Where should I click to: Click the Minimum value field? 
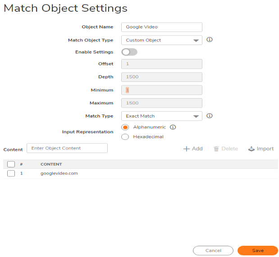[161, 90]
